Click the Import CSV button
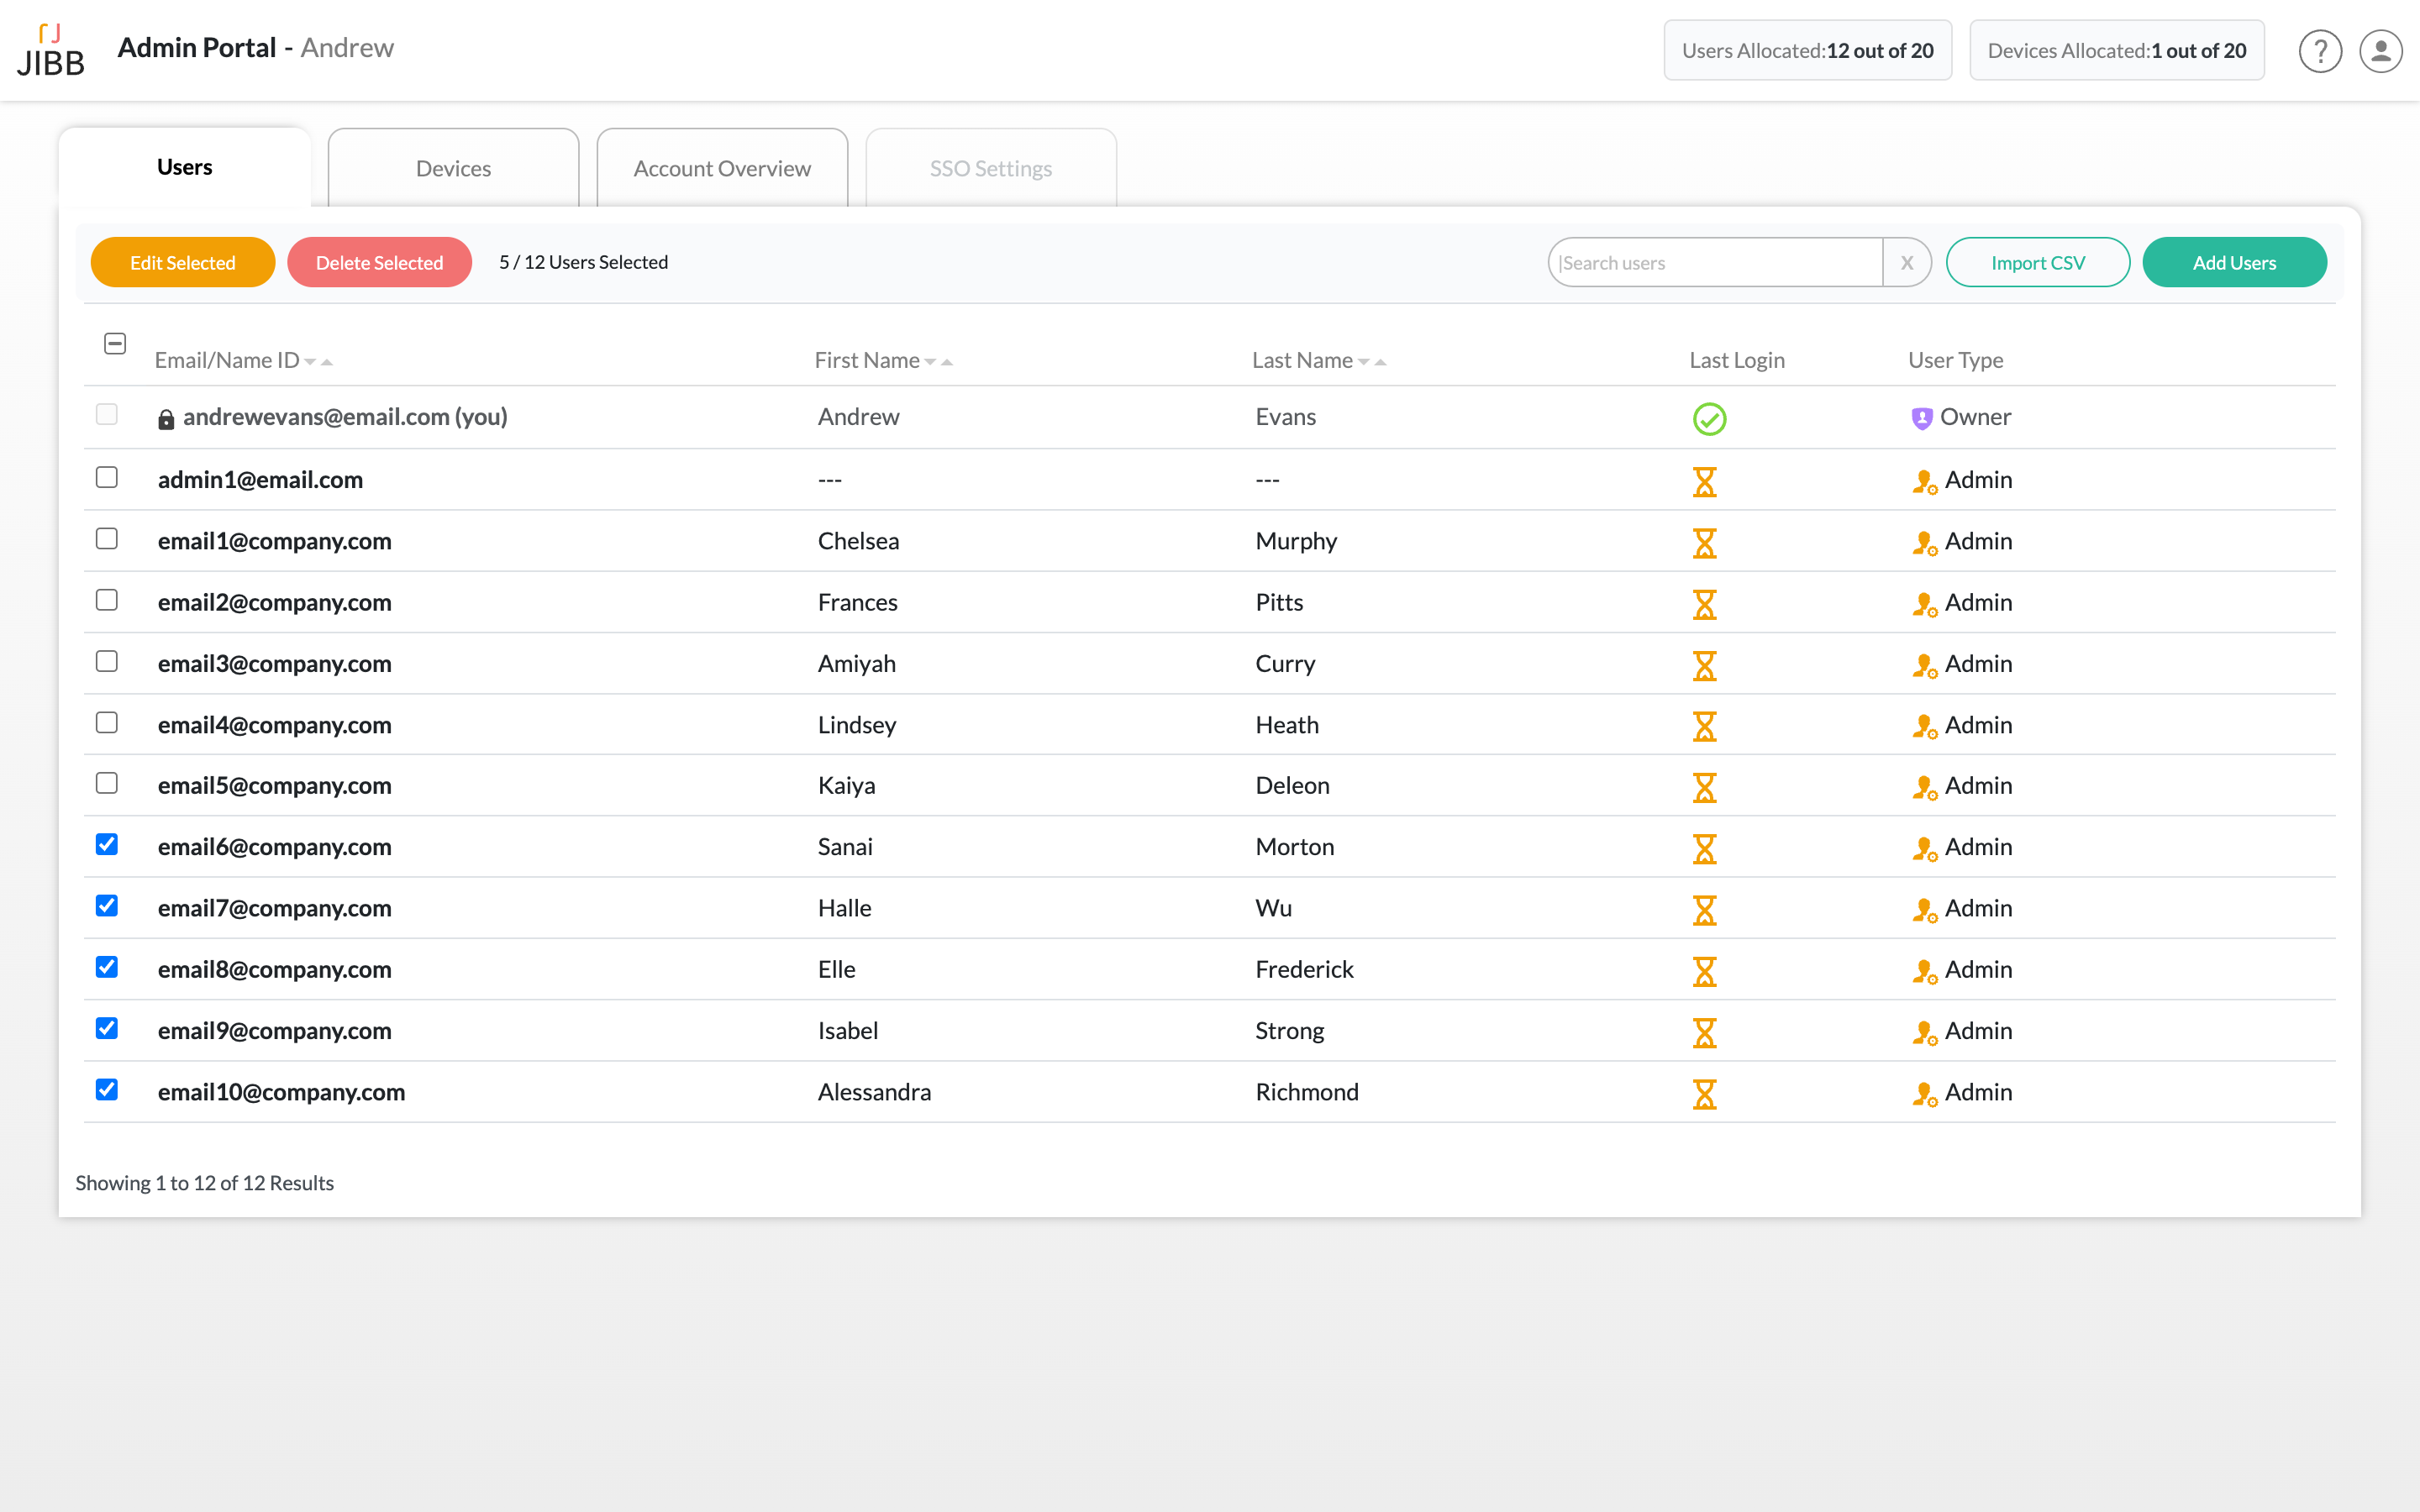 (2038, 262)
